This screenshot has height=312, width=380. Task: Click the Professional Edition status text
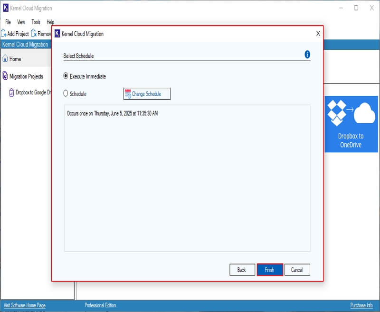(x=101, y=305)
